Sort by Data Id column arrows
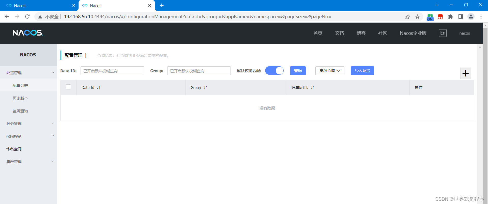Screen dimensions: 488x204 pos(99,87)
